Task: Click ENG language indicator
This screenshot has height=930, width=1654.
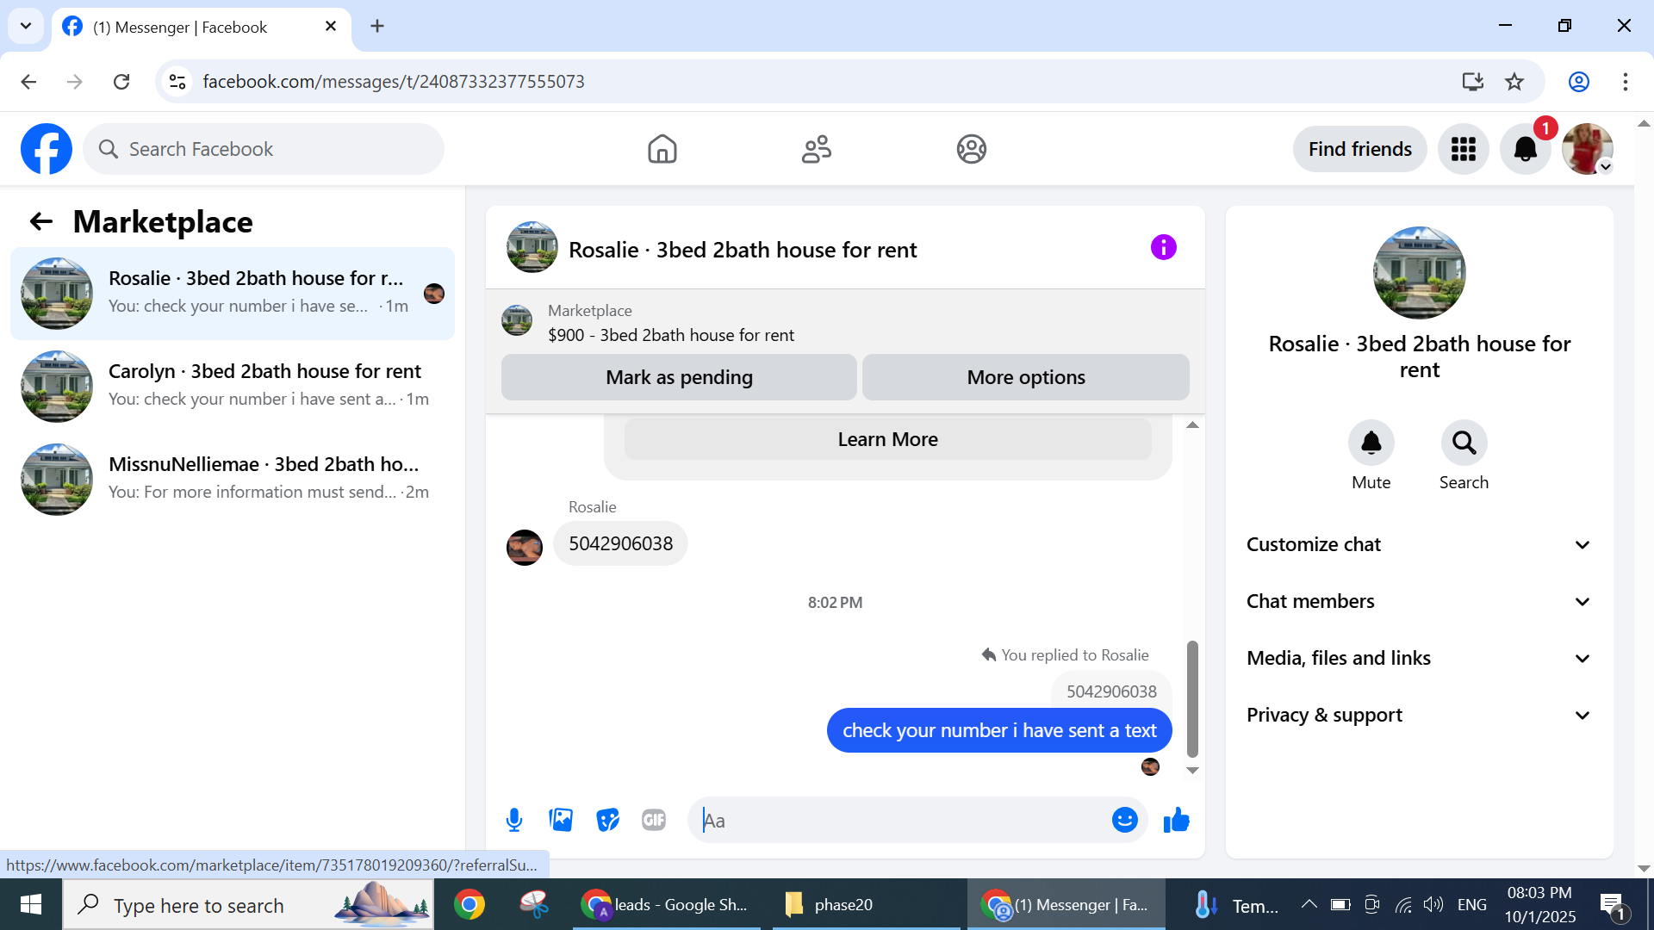Action: [1471, 904]
